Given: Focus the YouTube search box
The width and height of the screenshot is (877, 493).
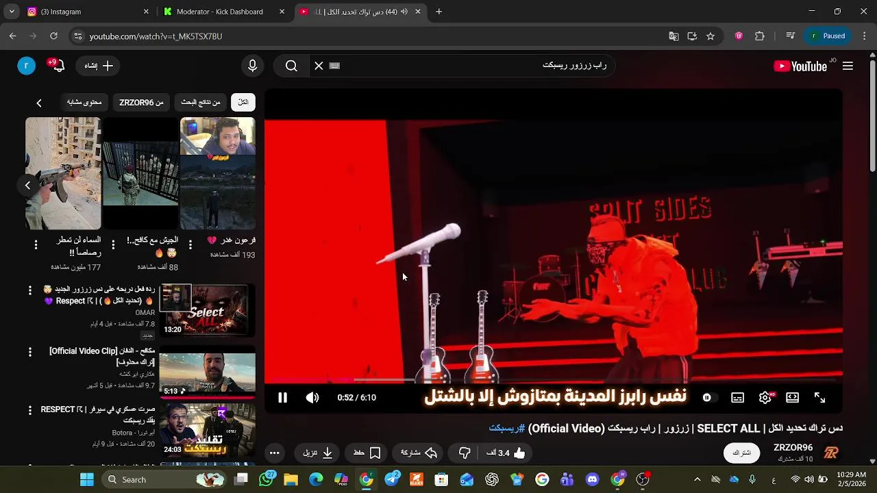Looking at the screenshot, I should (473, 66).
